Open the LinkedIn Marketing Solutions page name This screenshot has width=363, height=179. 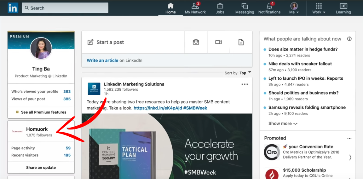[134, 84]
